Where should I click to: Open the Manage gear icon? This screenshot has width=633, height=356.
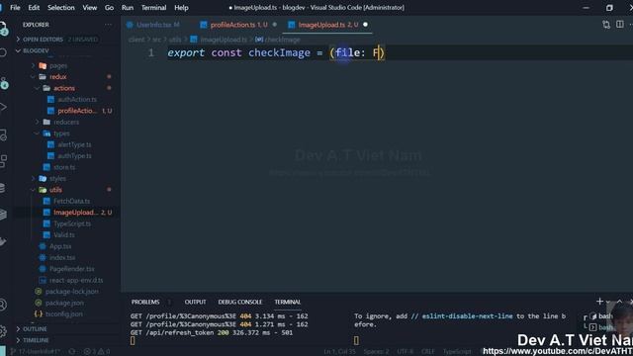click(3, 331)
